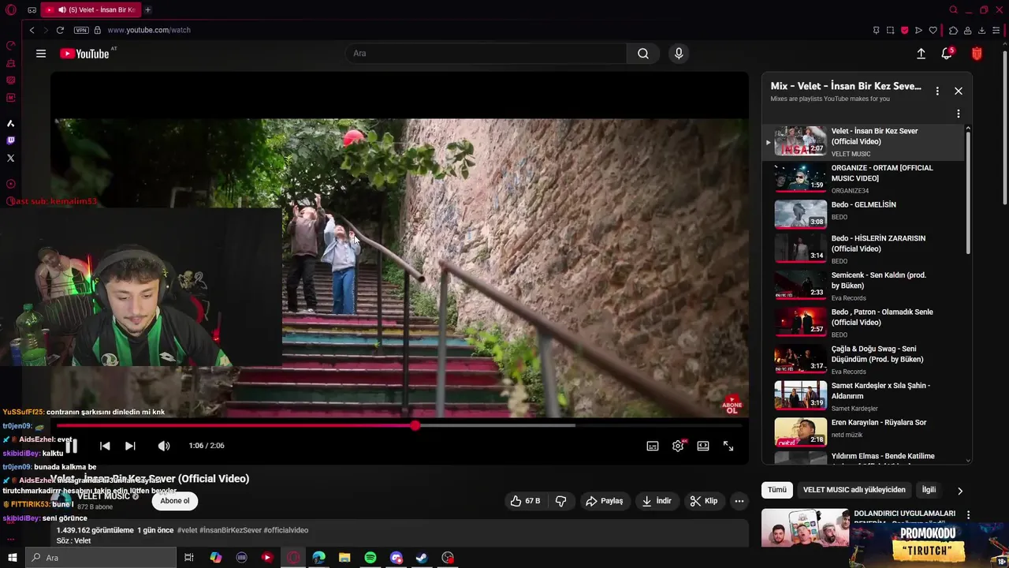Toggle subtitles/captions
This screenshot has width=1009, height=568.
(x=653, y=446)
